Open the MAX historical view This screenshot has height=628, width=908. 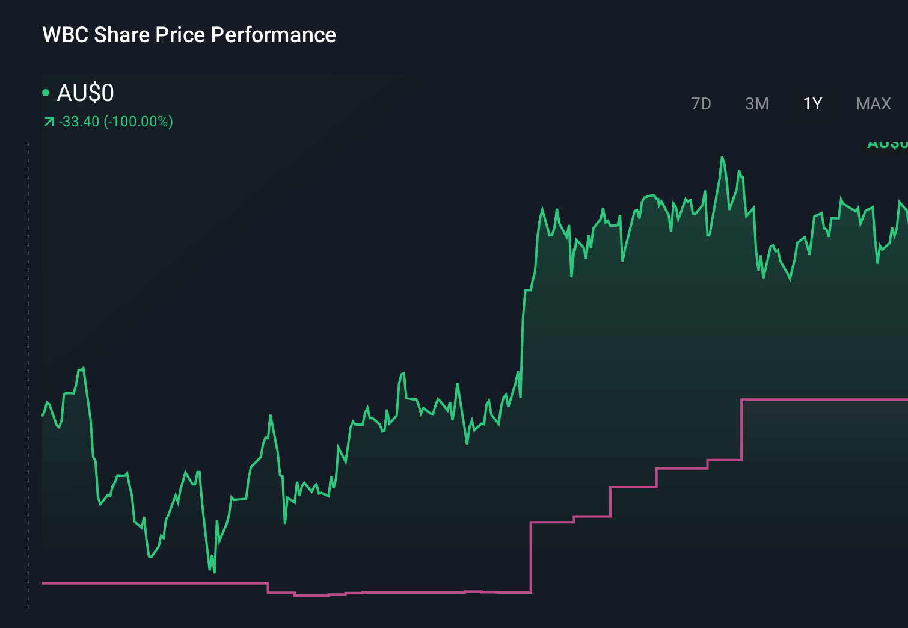873,103
